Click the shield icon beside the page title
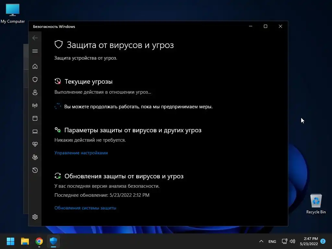Viewport: 332px width, 249px height. pos(59,45)
